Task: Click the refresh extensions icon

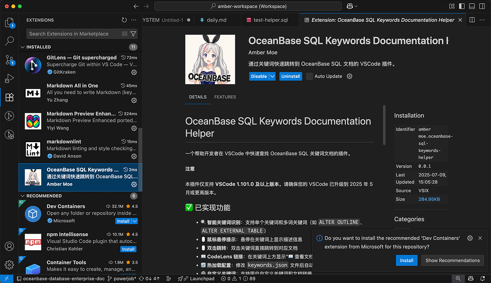Action: [x=124, y=20]
